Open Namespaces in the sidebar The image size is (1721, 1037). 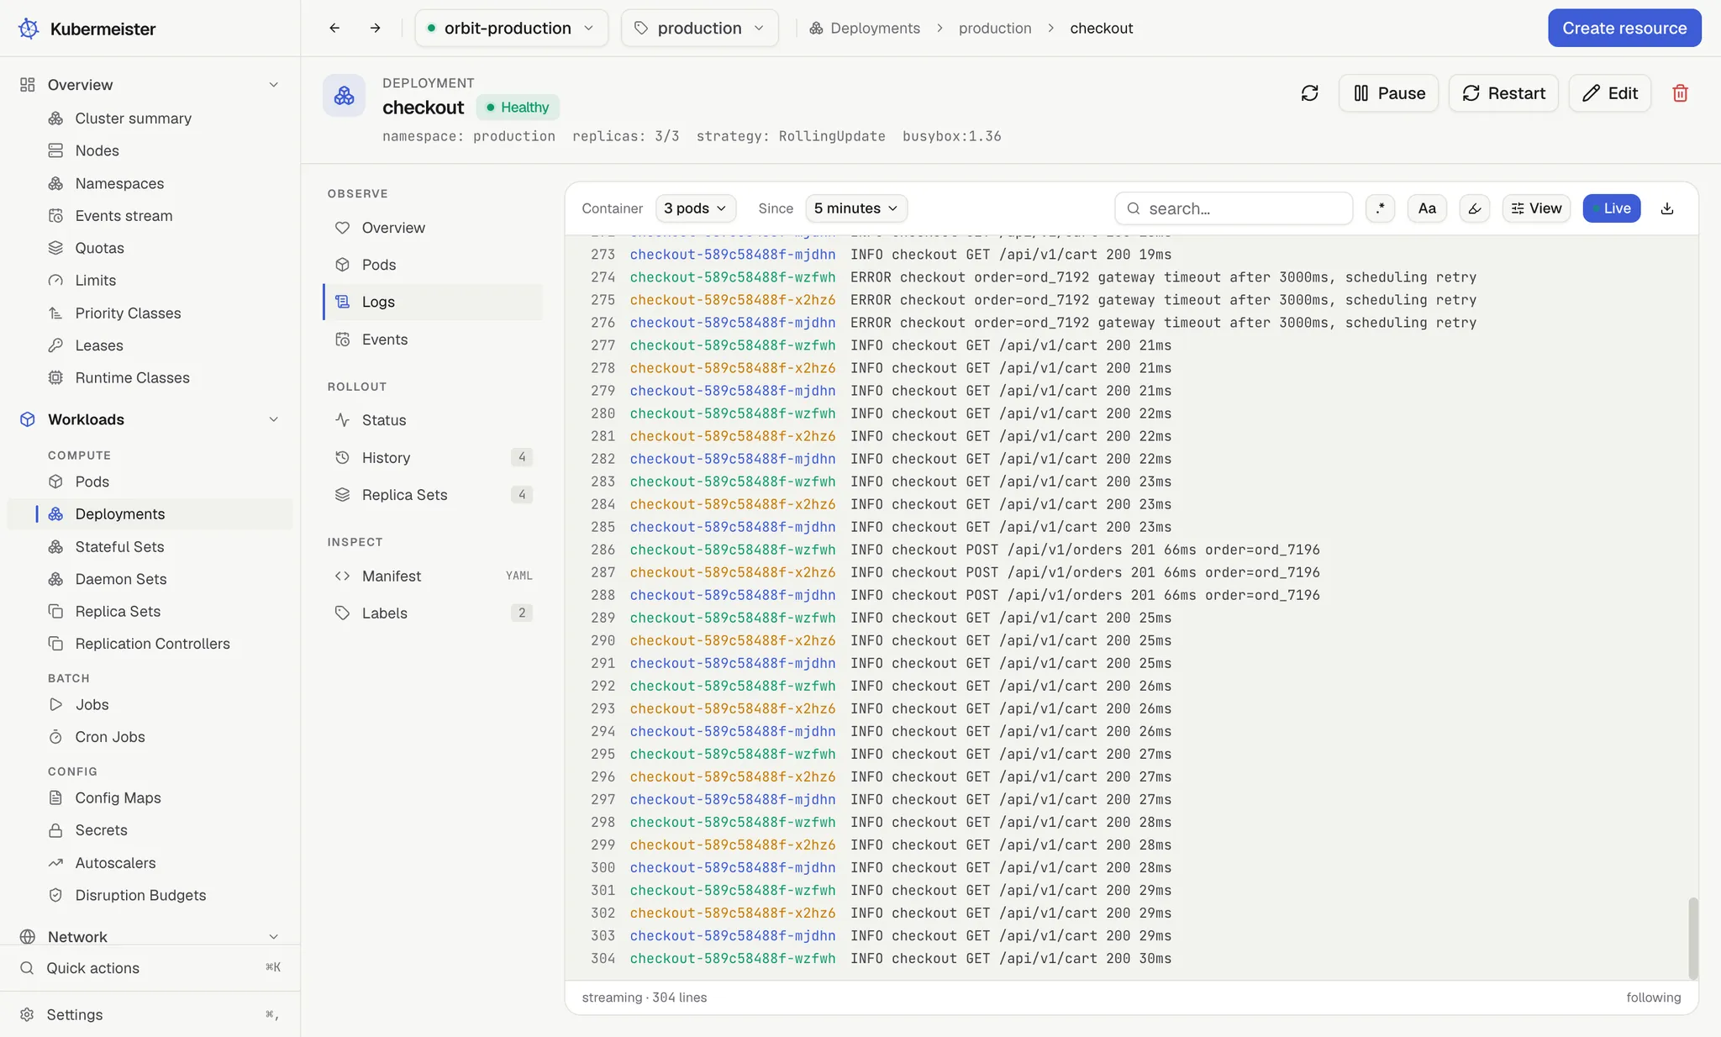coord(119,183)
